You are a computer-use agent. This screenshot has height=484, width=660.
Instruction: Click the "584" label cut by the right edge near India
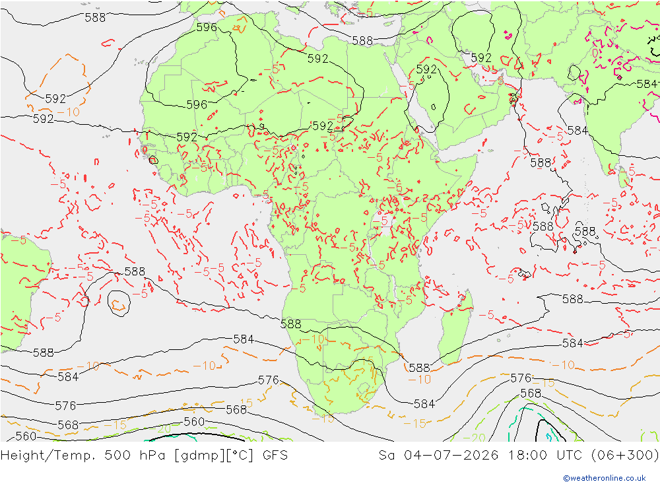tap(647, 85)
